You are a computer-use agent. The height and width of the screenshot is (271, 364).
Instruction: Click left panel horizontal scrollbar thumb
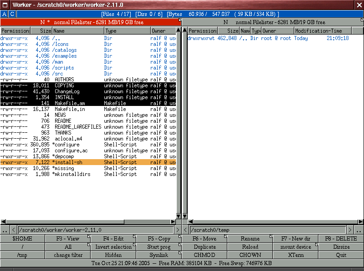(65, 221)
